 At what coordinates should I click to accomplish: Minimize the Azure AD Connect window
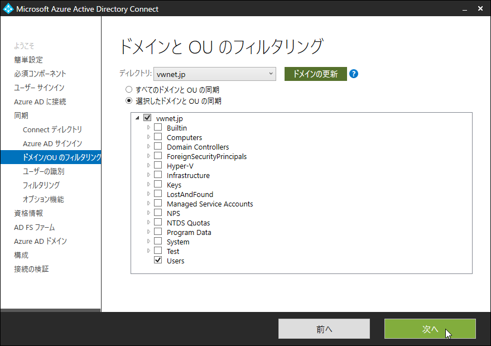[465, 9]
